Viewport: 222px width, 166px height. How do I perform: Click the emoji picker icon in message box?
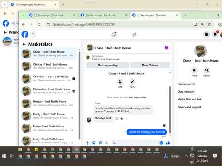[161, 143]
